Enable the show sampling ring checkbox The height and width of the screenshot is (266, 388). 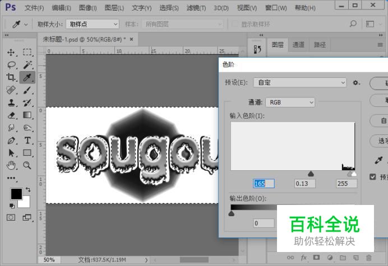click(x=234, y=24)
